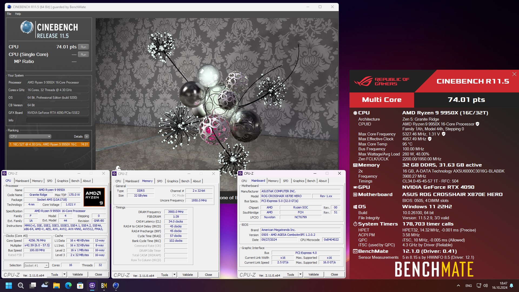Click verified shield next to 5327.46 MHz
This screenshot has width=519, height=292.
[444, 134]
